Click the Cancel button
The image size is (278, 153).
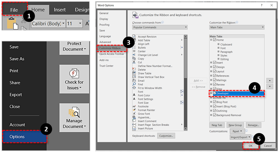coord(268,146)
